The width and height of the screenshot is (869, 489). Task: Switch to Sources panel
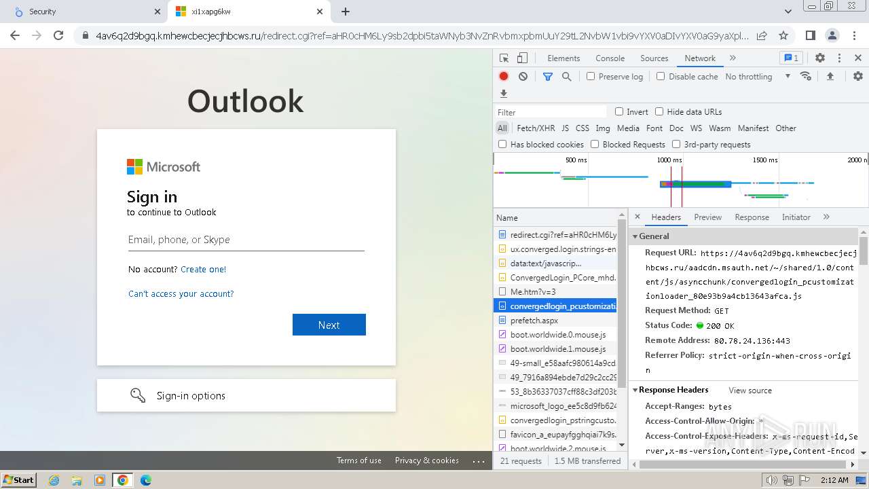click(654, 58)
